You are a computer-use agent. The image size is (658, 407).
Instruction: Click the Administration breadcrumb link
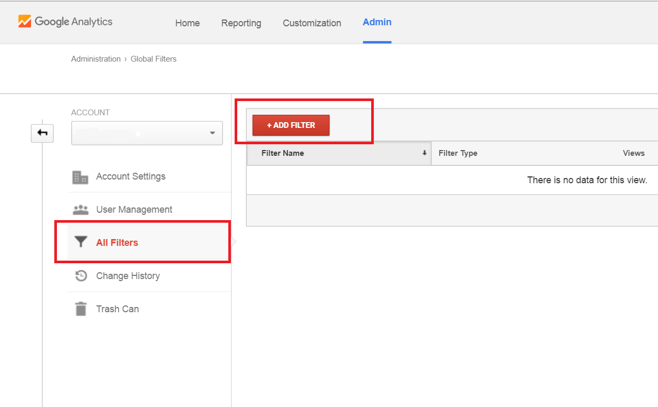click(96, 59)
